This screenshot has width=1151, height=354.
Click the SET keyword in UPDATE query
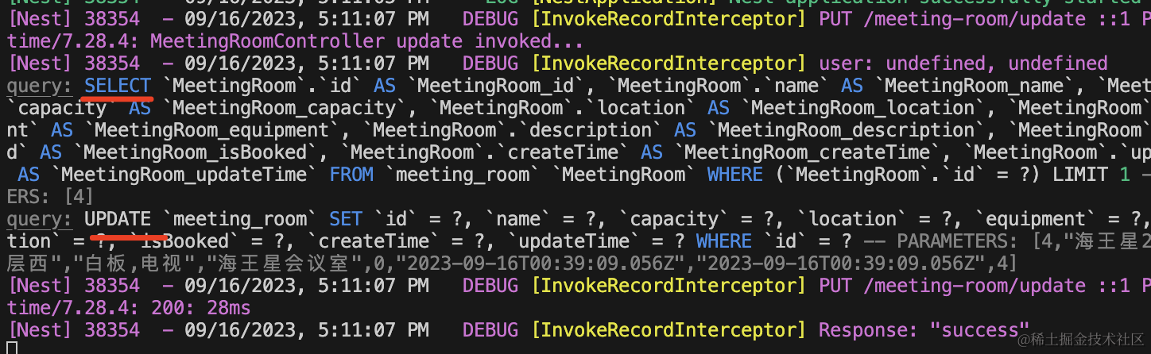point(346,219)
